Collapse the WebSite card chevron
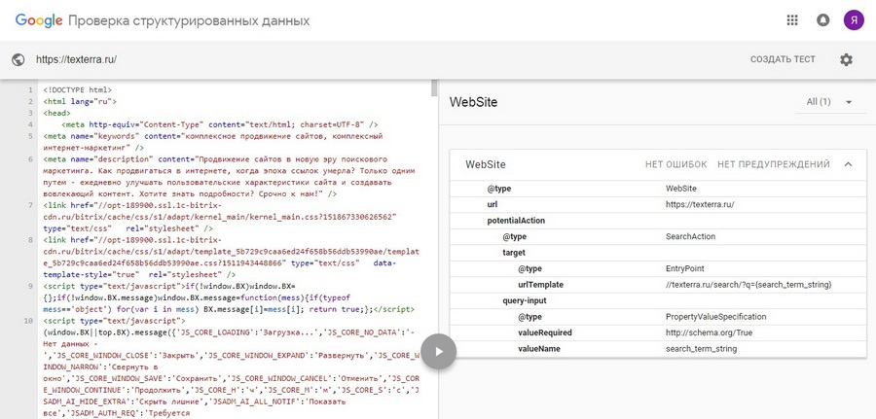This screenshot has height=419, width=876. pyautogui.click(x=848, y=164)
